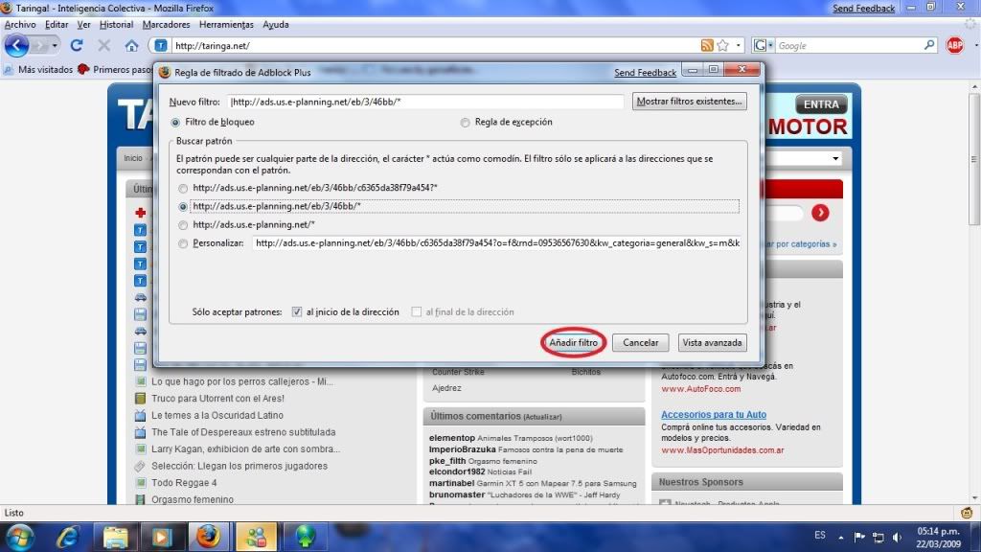This screenshot has height=552, width=981.
Task: Open the Todo Reggae 4 post
Action: pos(184,483)
